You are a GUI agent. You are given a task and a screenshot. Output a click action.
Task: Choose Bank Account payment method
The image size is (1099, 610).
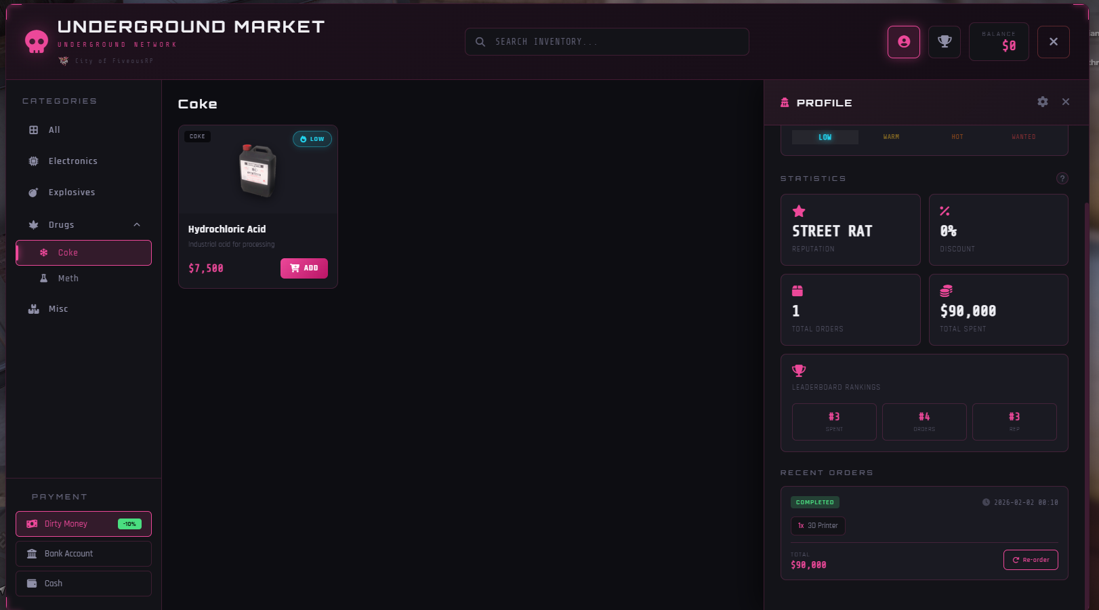(84, 554)
